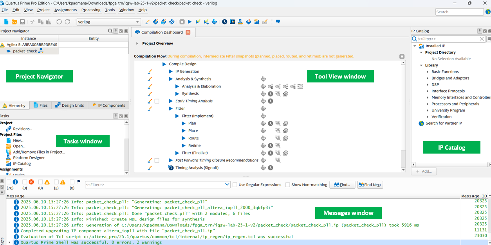Expand 'Quartus Prime Shell was successful' message
The image size is (491, 245).
coord(9,243)
